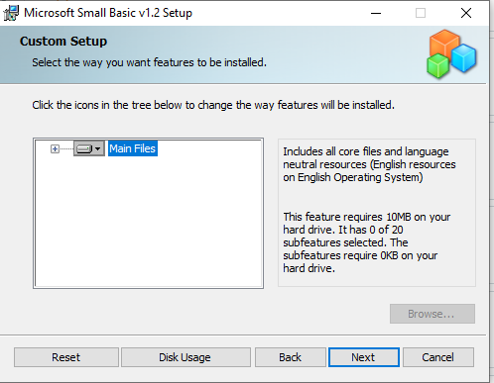Click the colored cubes logo
This screenshot has height=383, width=494.
point(451,53)
